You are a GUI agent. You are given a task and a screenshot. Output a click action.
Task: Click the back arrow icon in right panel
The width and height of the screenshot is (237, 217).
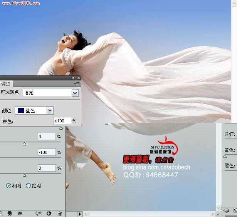(226, 210)
